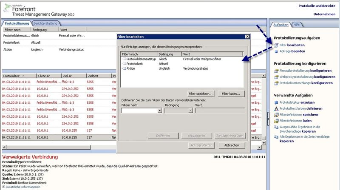Screen dimensions: 340x190
Task: Click the Protokollstatus anzeigen icon
Action: tap(276, 102)
